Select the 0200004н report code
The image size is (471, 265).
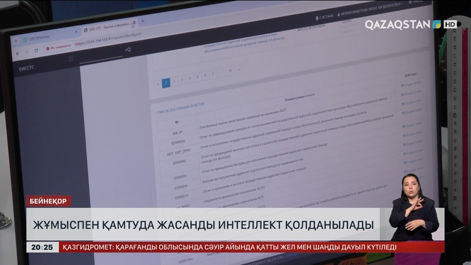tap(181, 188)
